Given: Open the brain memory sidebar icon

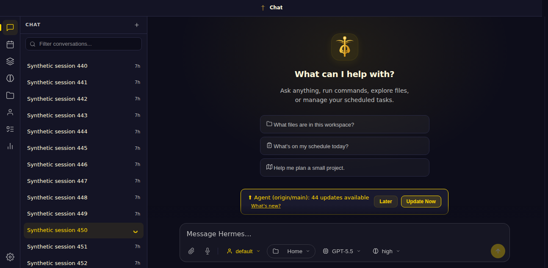Looking at the screenshot, I should pos(10,78).
